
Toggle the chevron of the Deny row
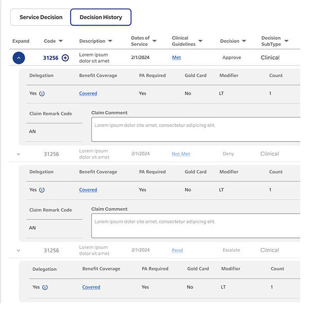19,154
